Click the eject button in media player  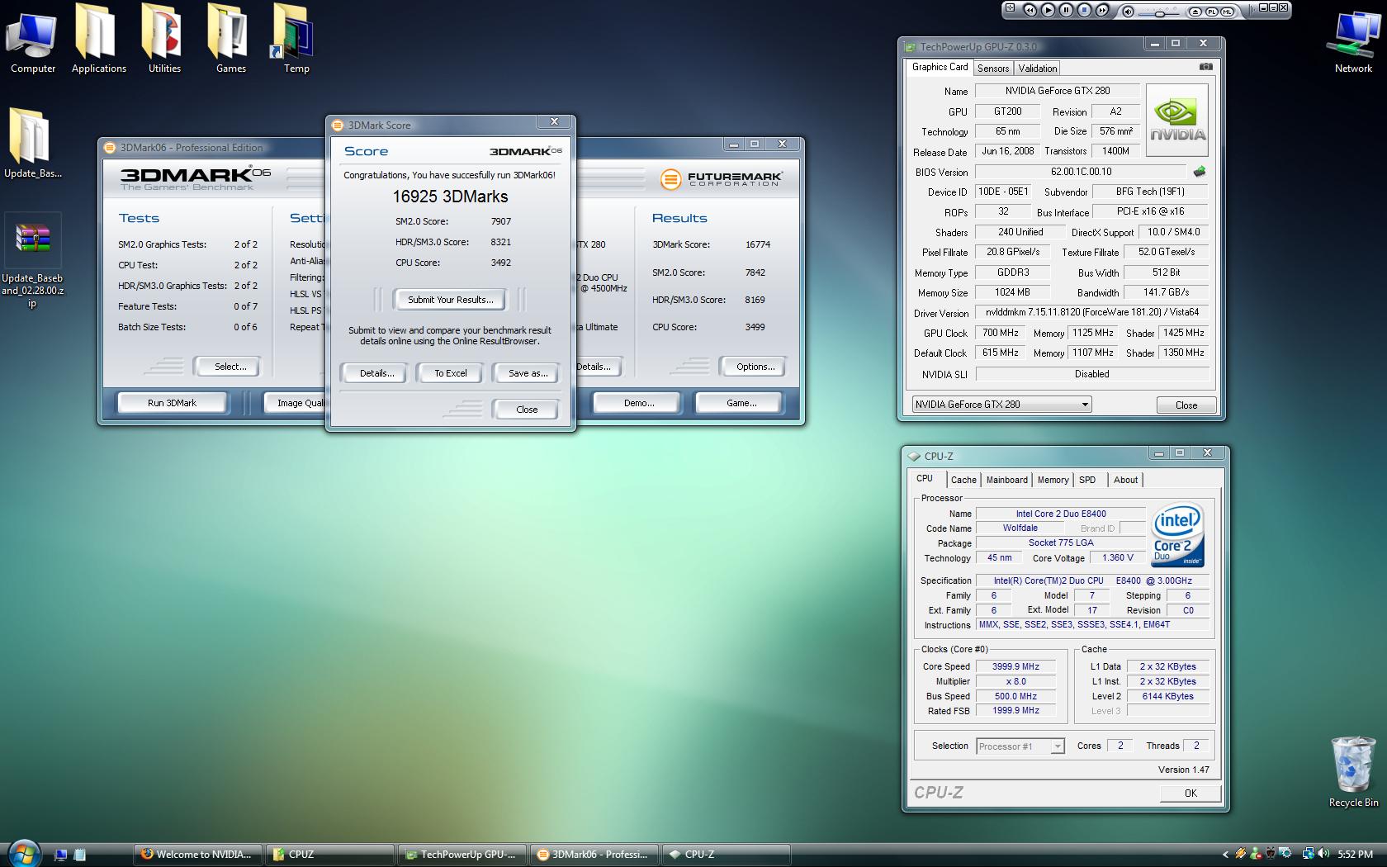click(1195, 12)
